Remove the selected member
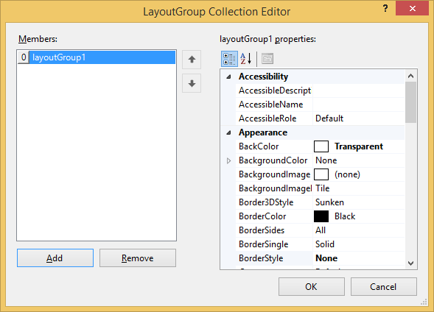 pos(138,258)
